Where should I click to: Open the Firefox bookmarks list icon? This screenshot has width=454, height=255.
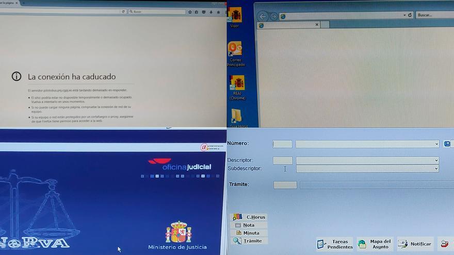point(197,12)
